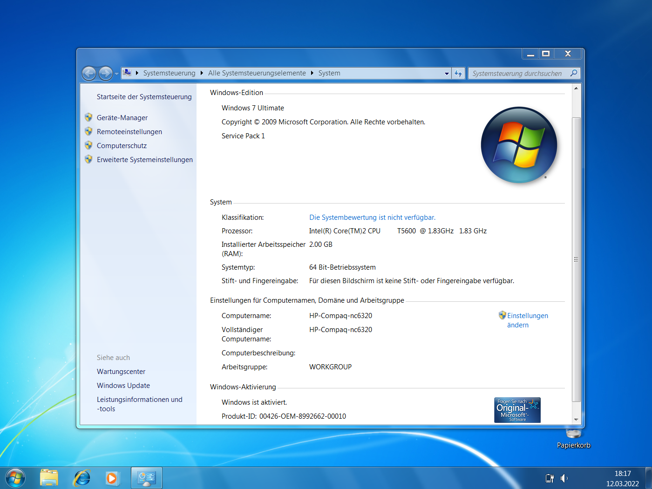Select Alle Systemsteuerungselemente breadcrumb
Screen dimensions: 652x489
257,73
